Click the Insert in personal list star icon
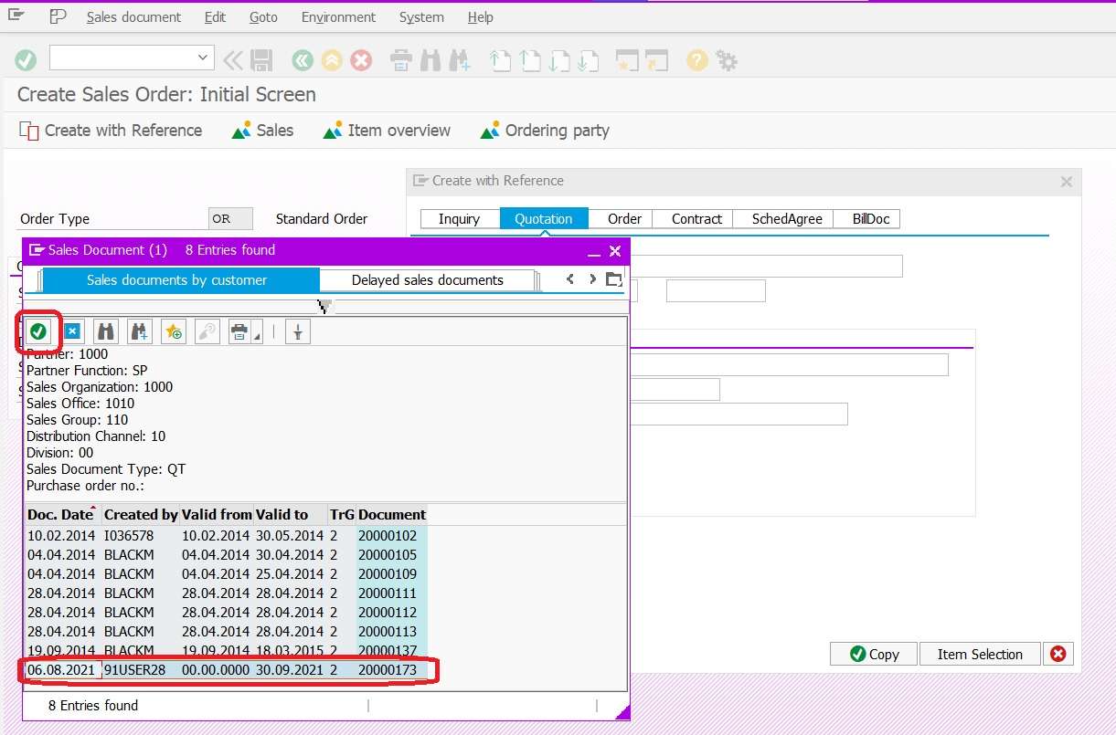 173,331
